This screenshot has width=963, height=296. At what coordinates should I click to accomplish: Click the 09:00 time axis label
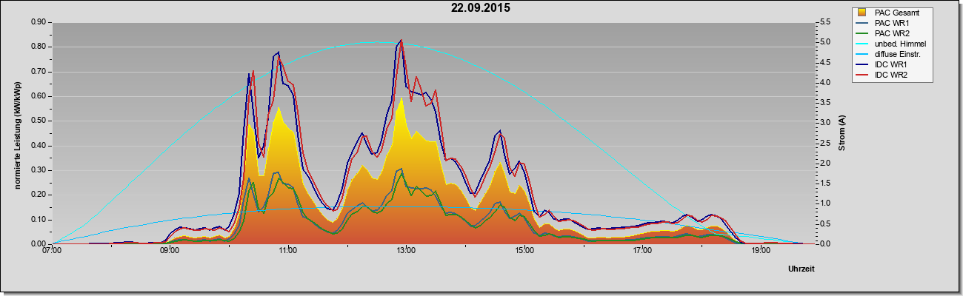[x=170, y=251]
